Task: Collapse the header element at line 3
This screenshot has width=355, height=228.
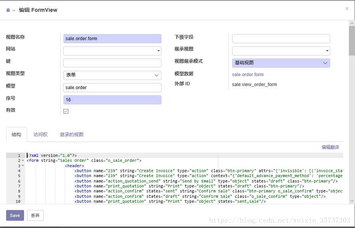Action: click(x=23, y=166)
